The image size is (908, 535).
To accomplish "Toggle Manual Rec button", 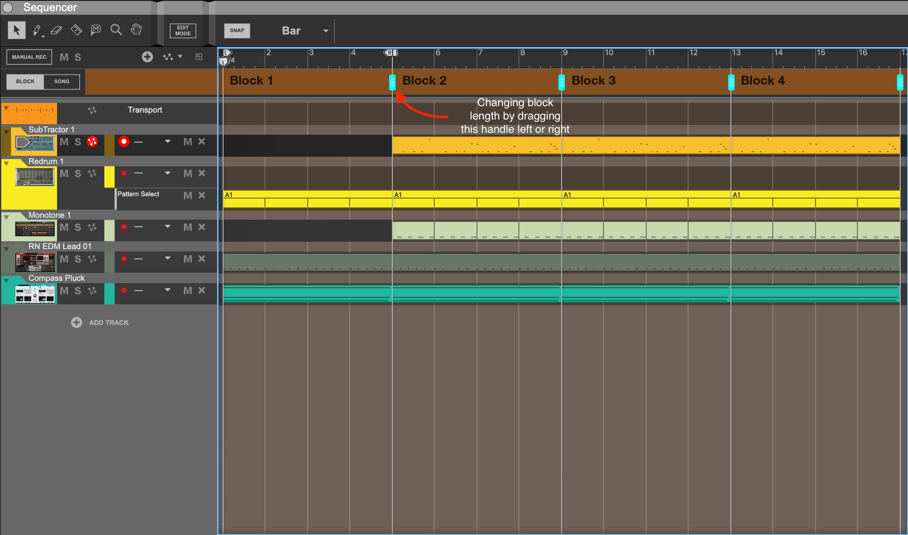I will [29, 57].
